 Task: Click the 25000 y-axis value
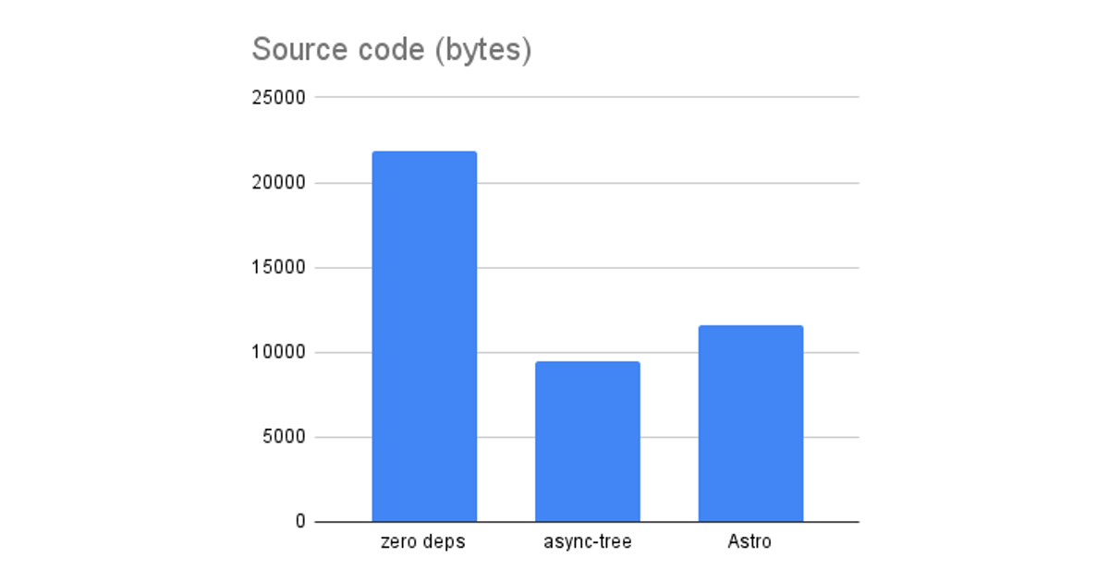point(278,98)
